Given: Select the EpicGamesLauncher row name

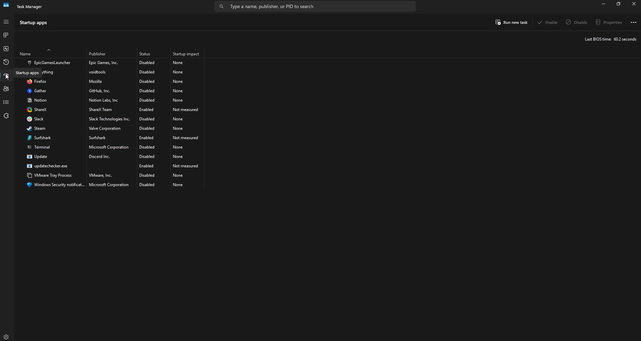Looking at the screenshot, I should [x=52, y=63].
